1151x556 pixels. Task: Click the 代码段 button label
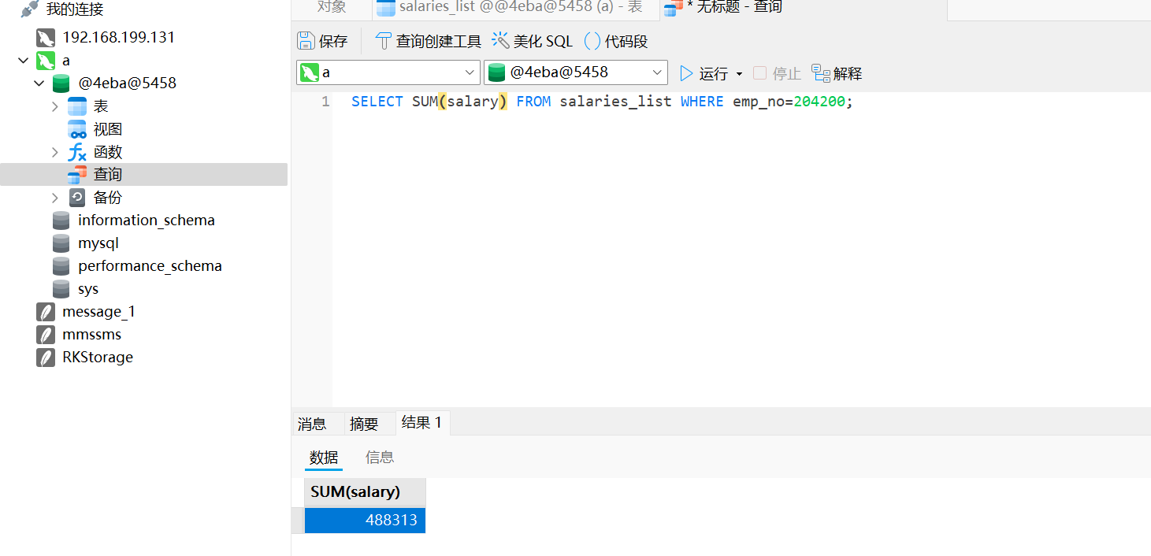click(626, 42)
